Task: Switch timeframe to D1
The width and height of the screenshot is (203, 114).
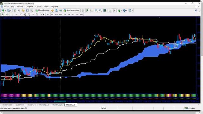Action: tap(73, 15)
